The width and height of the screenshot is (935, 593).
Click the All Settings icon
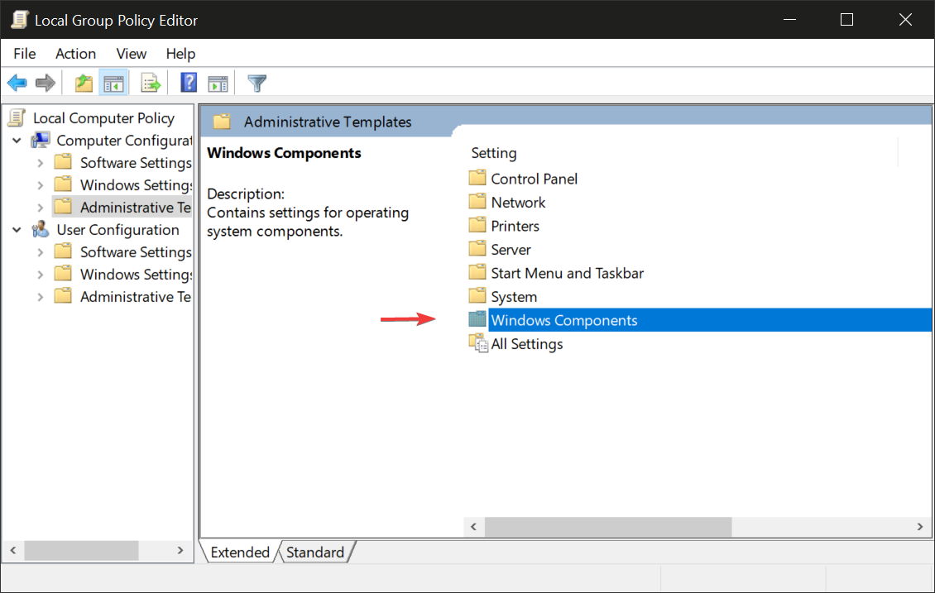coord(478,343)
